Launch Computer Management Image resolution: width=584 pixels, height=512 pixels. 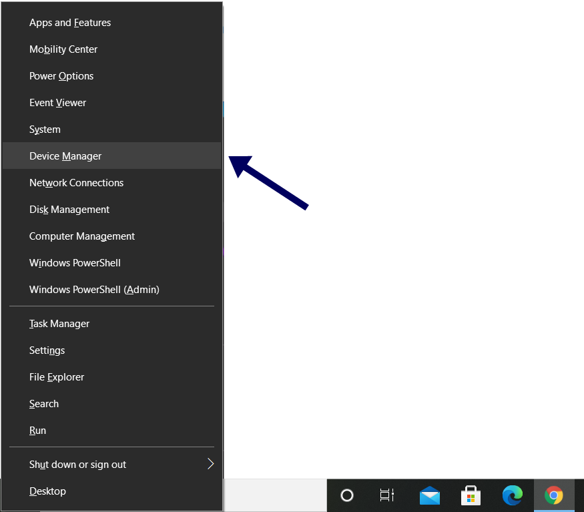tap(82, 236)
